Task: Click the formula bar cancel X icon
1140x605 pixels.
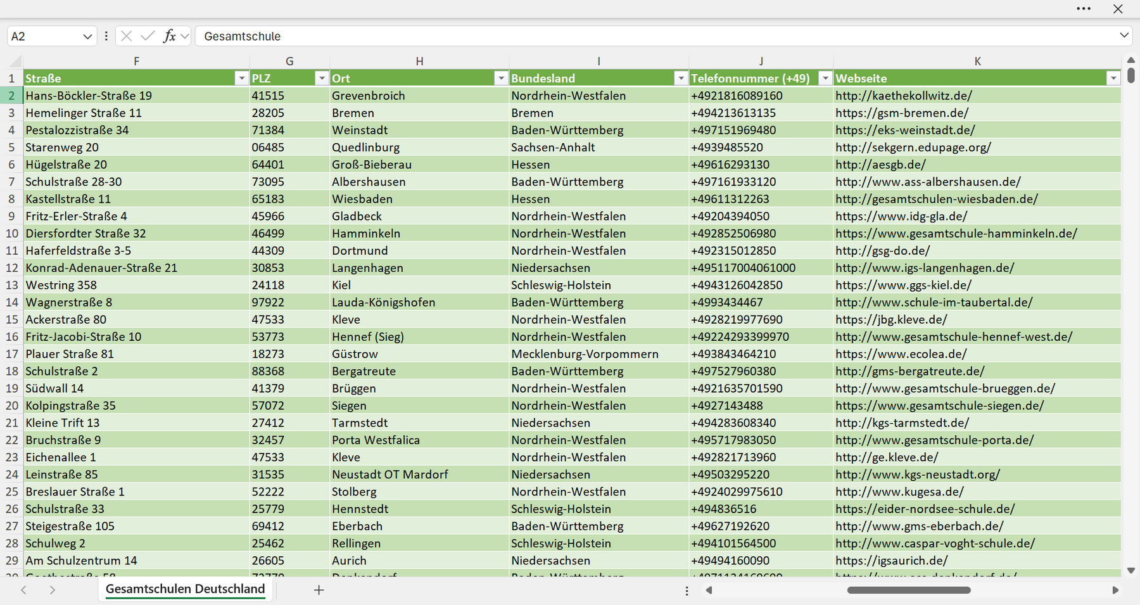Action: click(x=126, y=36)
